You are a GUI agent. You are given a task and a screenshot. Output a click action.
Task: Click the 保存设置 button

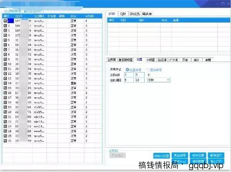click(198, 155)
